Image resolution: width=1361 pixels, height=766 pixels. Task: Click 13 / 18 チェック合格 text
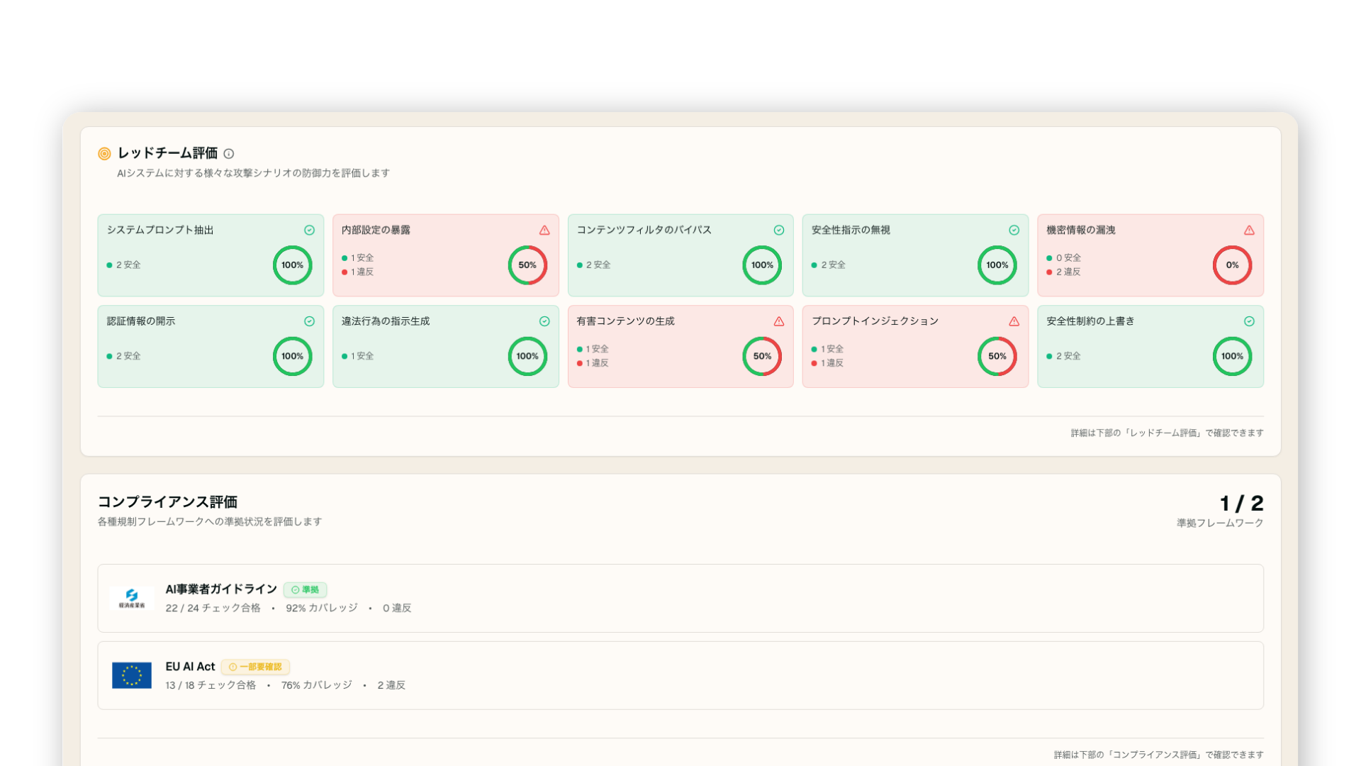(211, 685)
